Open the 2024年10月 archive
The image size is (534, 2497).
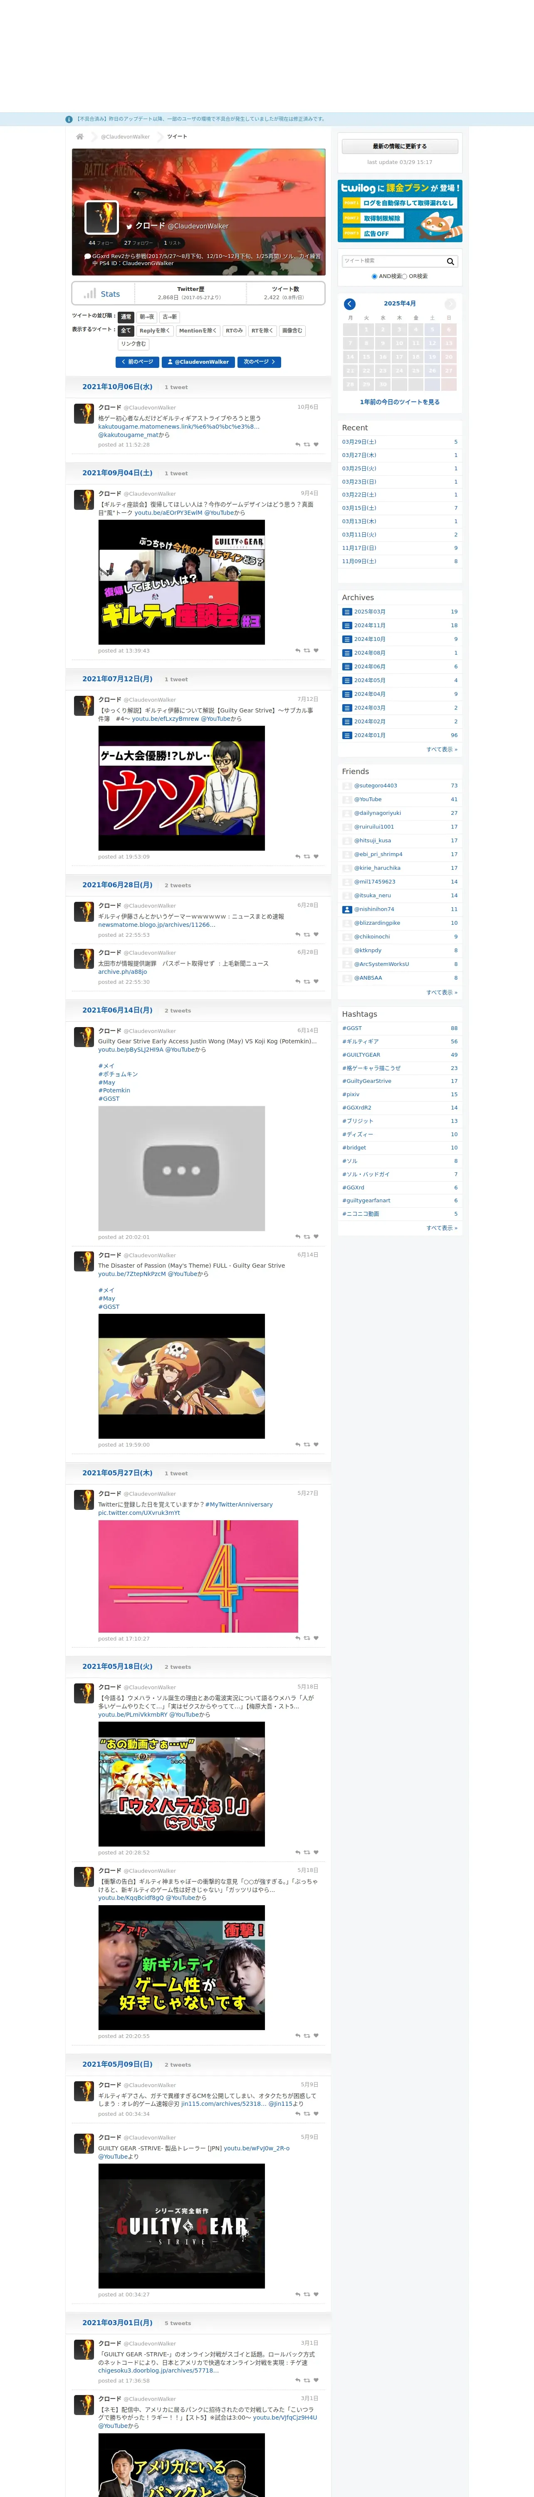click(369, 639)
